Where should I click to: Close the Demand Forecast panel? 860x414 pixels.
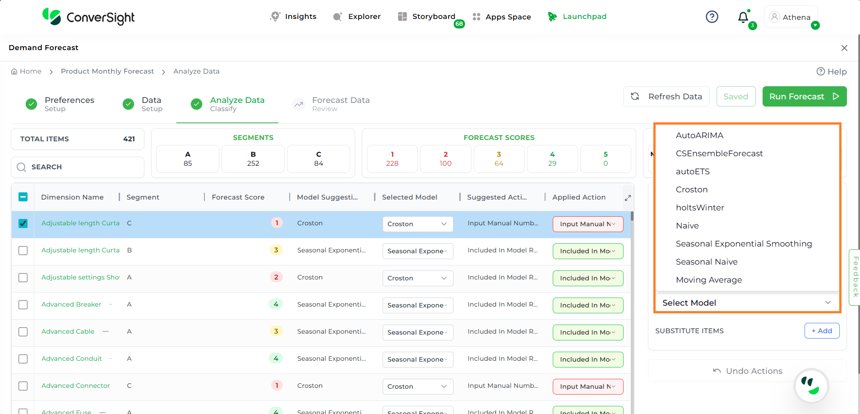coord(844,48)
